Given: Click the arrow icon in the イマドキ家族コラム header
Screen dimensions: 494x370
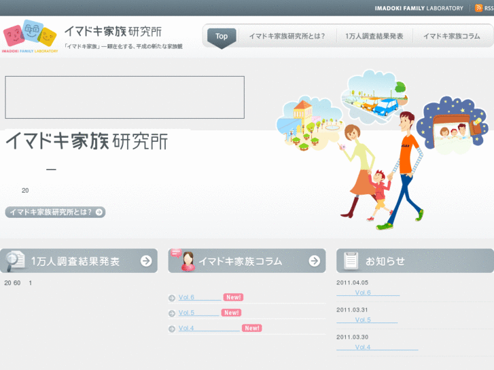Looking at the screenshot, I should 314,261.
